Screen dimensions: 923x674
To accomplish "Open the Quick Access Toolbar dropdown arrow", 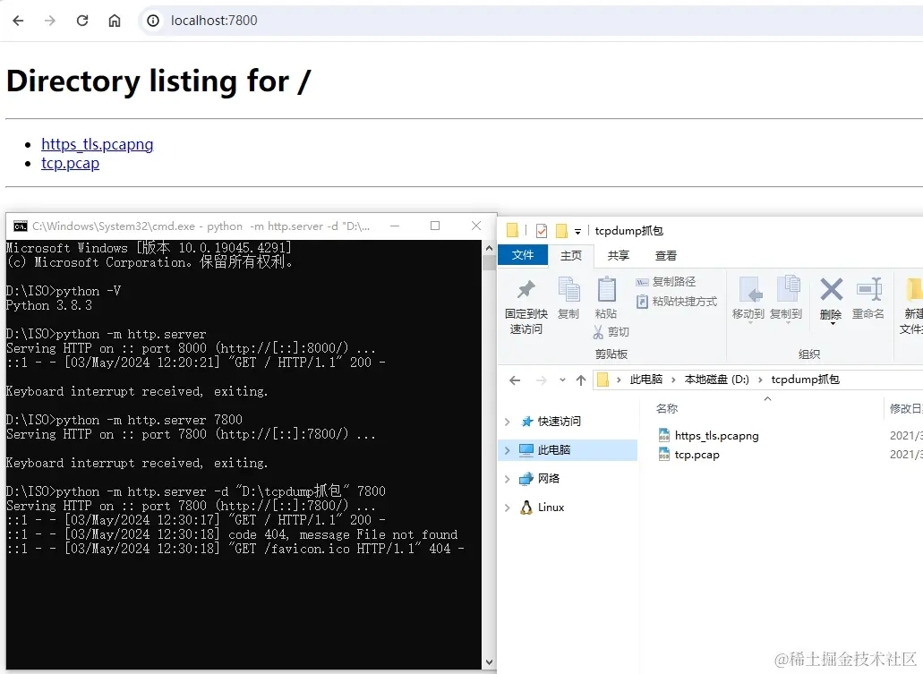I will pyautogui.click(x=577, y=230).
